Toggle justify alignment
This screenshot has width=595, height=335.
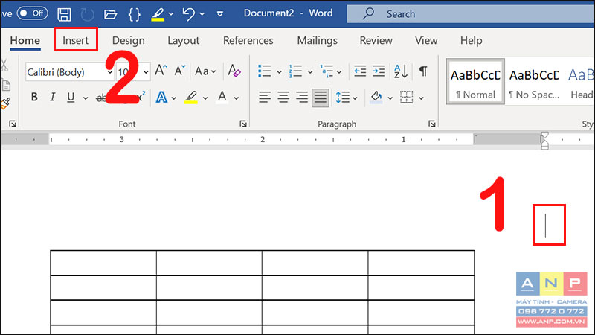(x=321, y=98)
